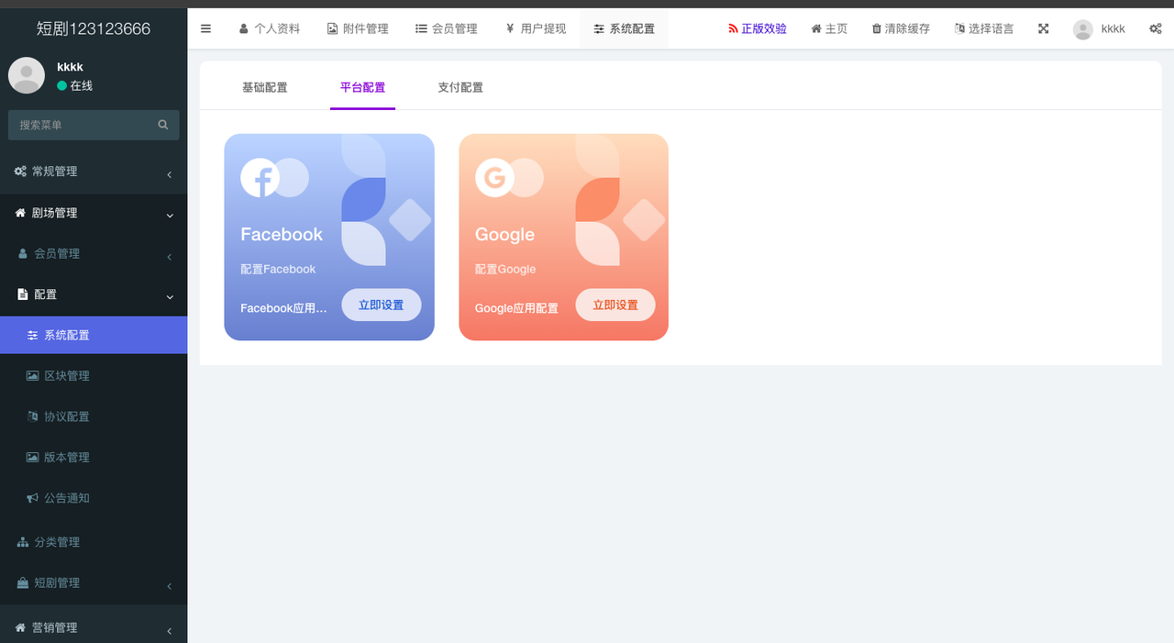The height and width of the screenshot is (643, 1174).
Task: Click the 常规管理 gears icon
Action: tap(20, 172)
